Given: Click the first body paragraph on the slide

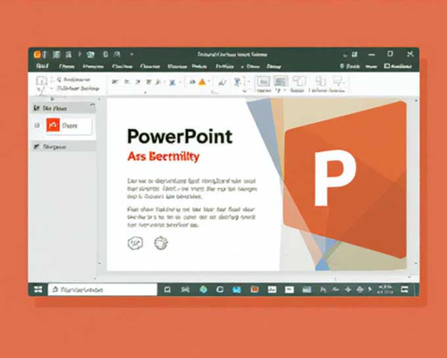Looking at the screenshot, I should coord(192,189).
